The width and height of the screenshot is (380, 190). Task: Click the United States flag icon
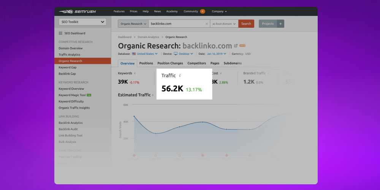pyautogui.click(x=134, y=54)
